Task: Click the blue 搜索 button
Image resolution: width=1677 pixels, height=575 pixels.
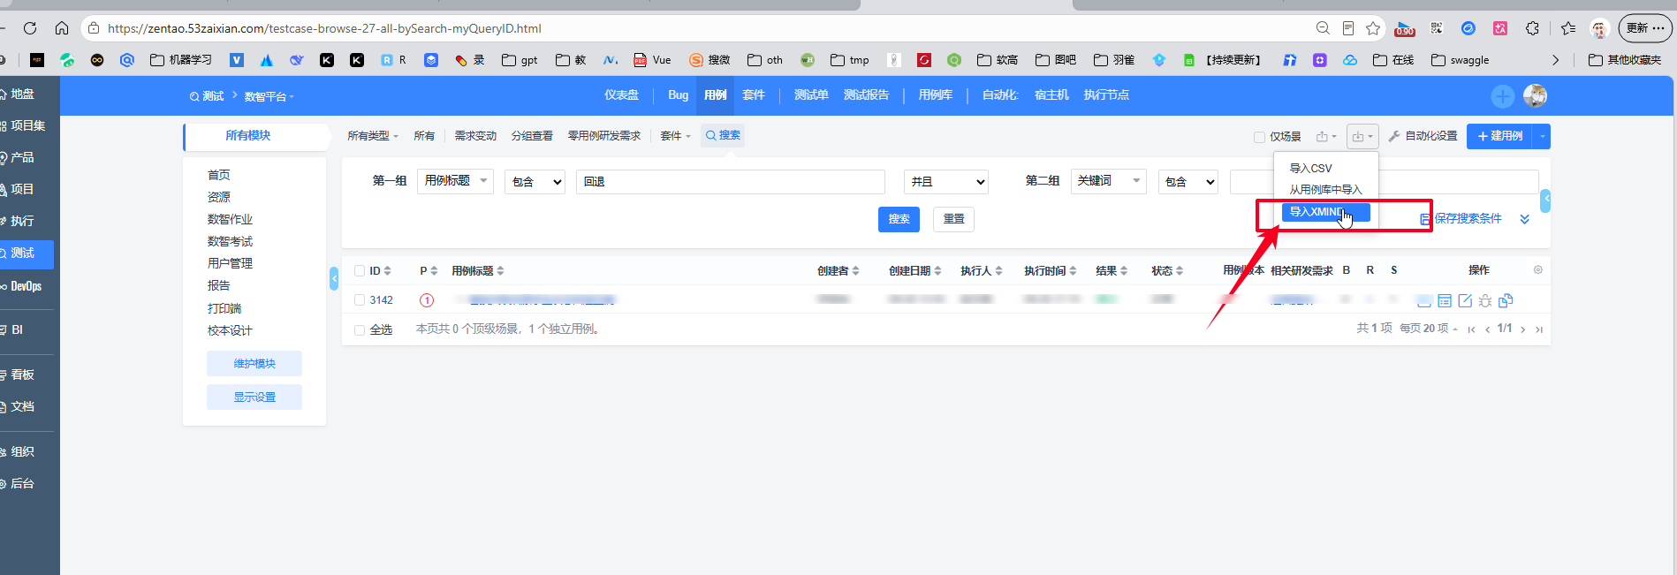Action: [899, 219]
